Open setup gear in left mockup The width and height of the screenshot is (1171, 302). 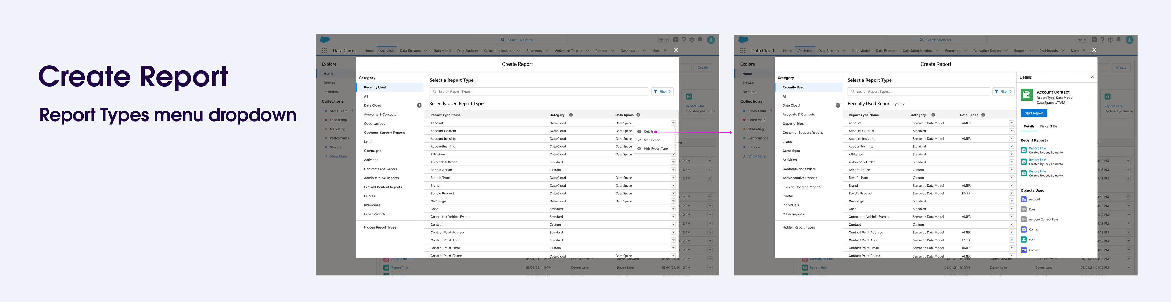pyautogui.click(x=692, y=40)
